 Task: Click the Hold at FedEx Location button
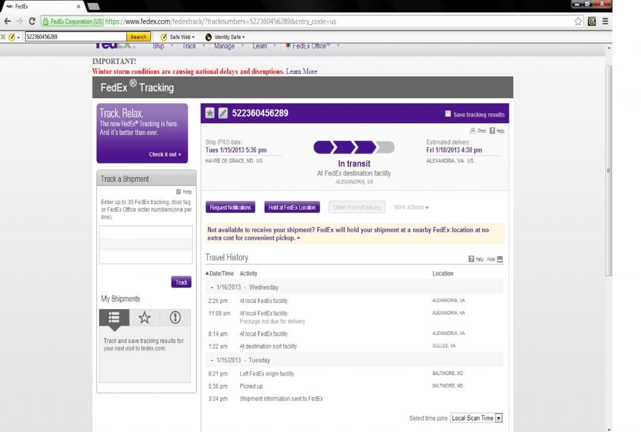coord(292,207)
